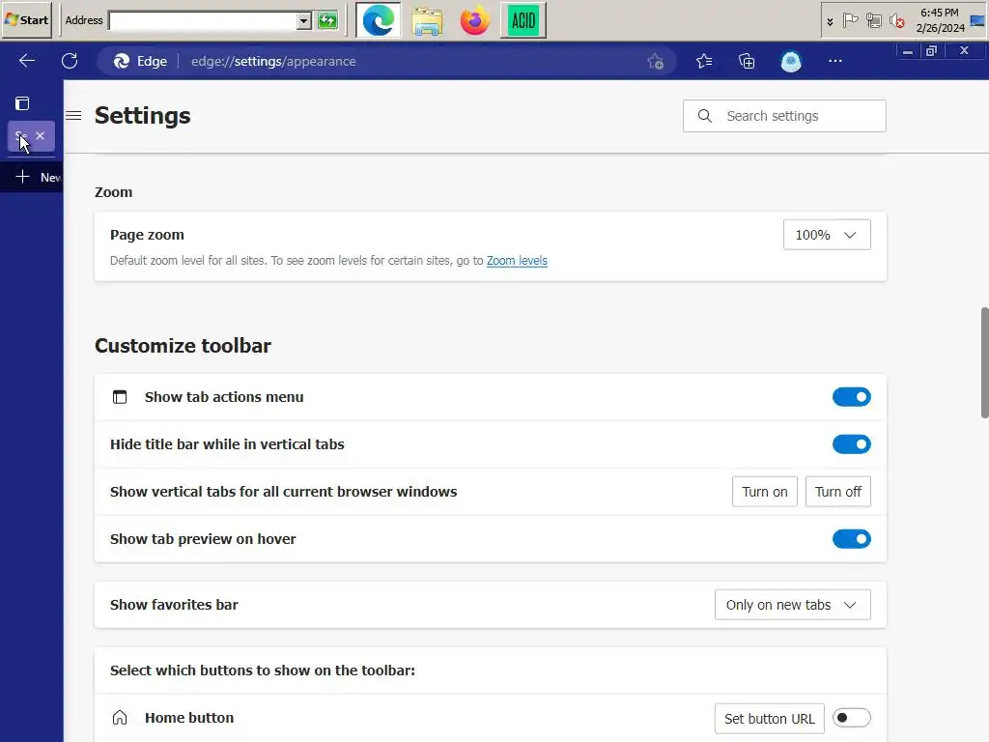
Task: Click the page vertical scrollbar thumb
Action: pos(984,363)
